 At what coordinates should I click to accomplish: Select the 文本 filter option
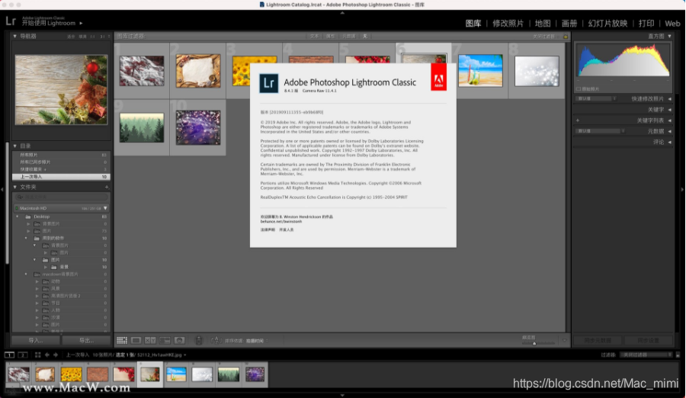[x=314, y=37]
